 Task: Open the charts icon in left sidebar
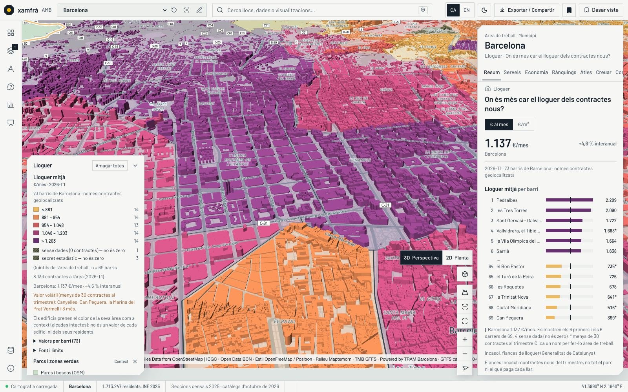point(11,105)
